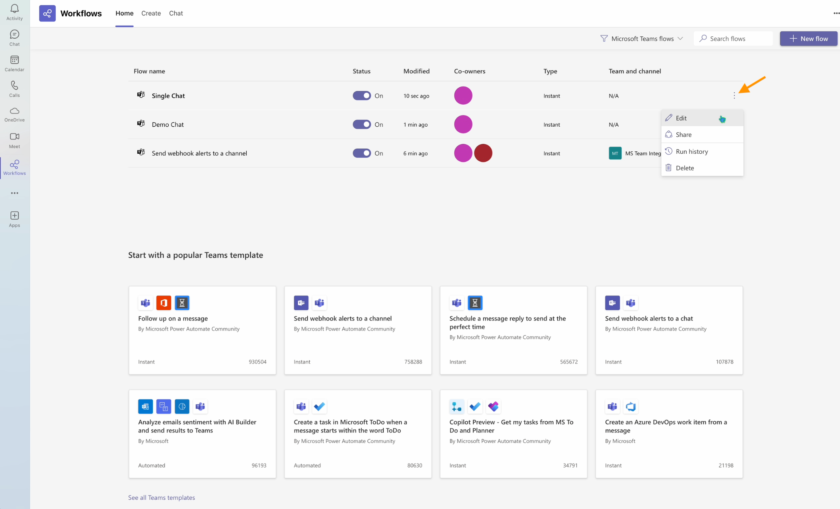840x509 pixels.
Task: Toggle off the Single Chat flow
Action: 361,96
